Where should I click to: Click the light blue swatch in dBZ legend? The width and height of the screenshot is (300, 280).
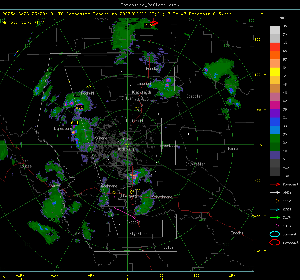pos(275,130)
